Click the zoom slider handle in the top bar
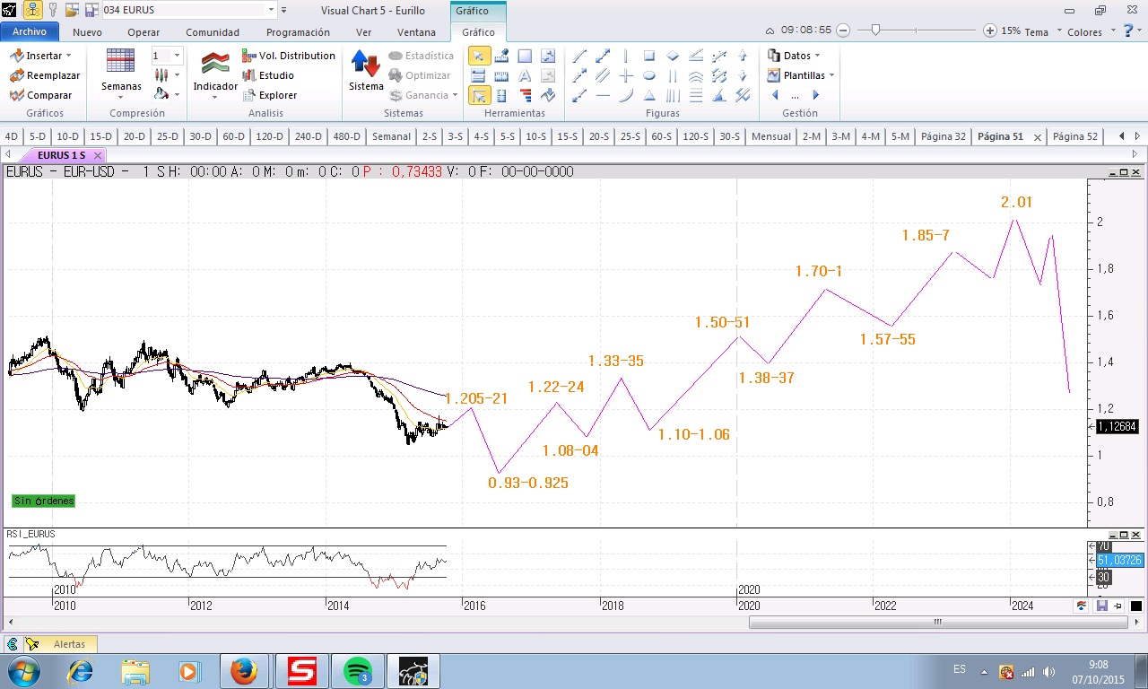The width and height of the screenshot is (1148, 689). [x=875, y=31]
